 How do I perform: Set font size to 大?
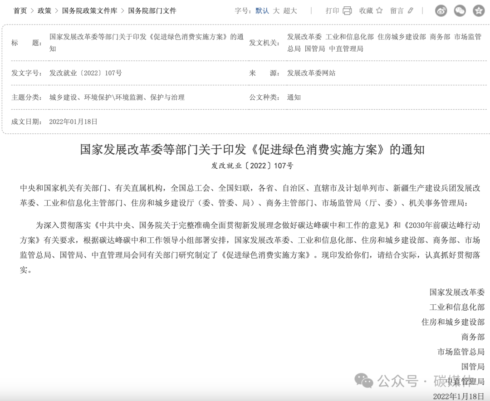coord(276,10)
